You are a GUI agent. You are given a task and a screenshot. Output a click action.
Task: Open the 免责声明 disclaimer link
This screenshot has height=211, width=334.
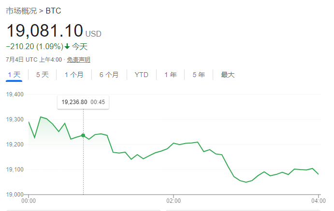[x=78, y=60]
